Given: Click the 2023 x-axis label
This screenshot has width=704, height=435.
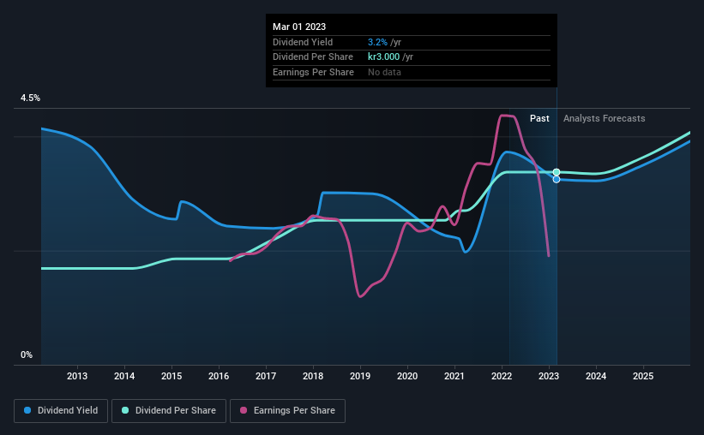Looking at the screenshot, I should coord(549,376).
